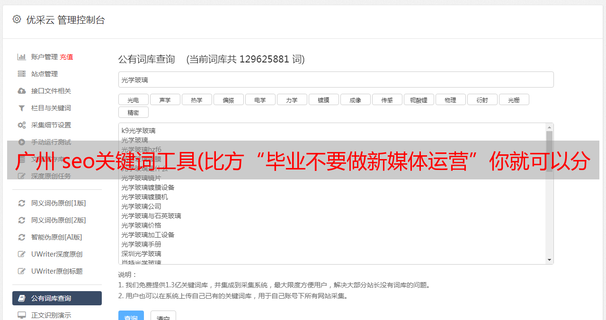Click the 镀膜 tag button
606x320 pixels.
[x=323, y=99]
